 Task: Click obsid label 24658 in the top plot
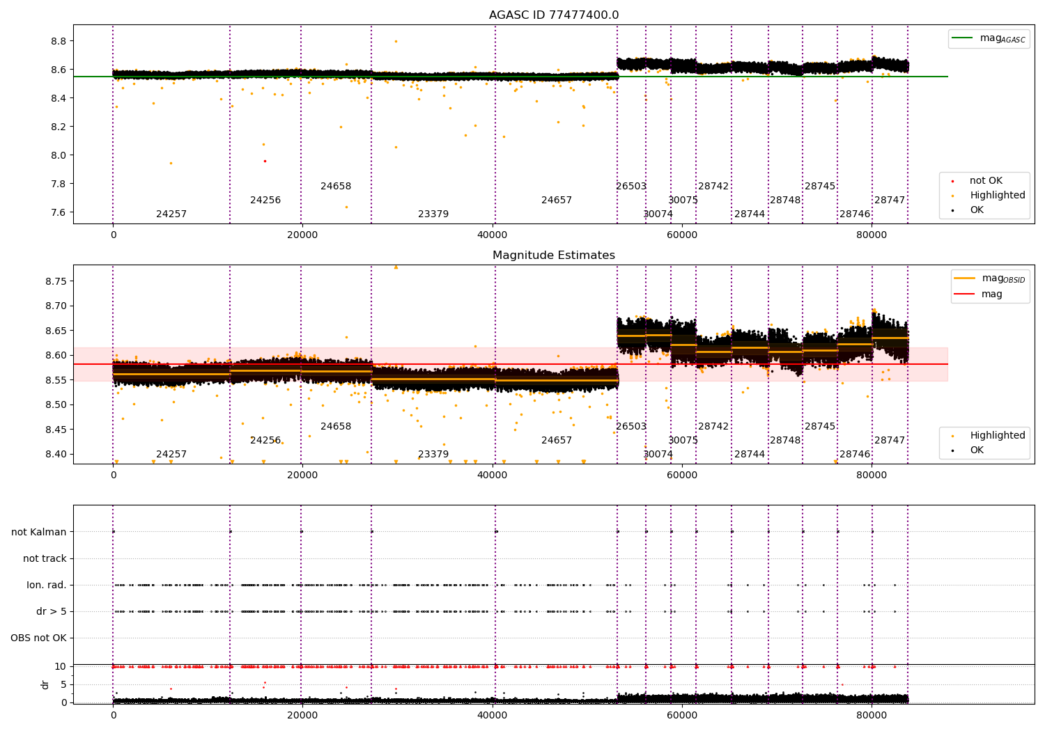pyautogui.click(x=336, y=187)
